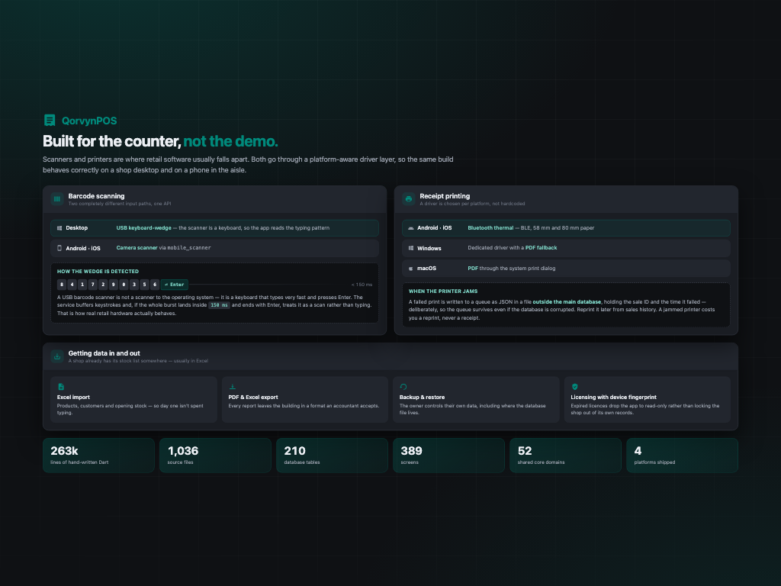Open the PDF & Excel export card
Screen dimensions: 781x586
305,400
